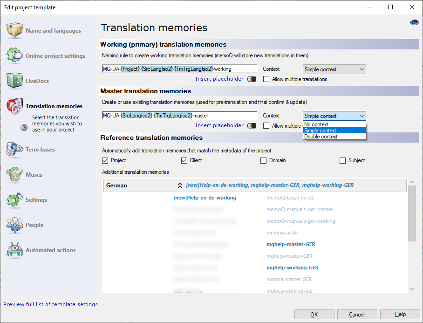Click working TM naming rule field

(x=179, y=69)
